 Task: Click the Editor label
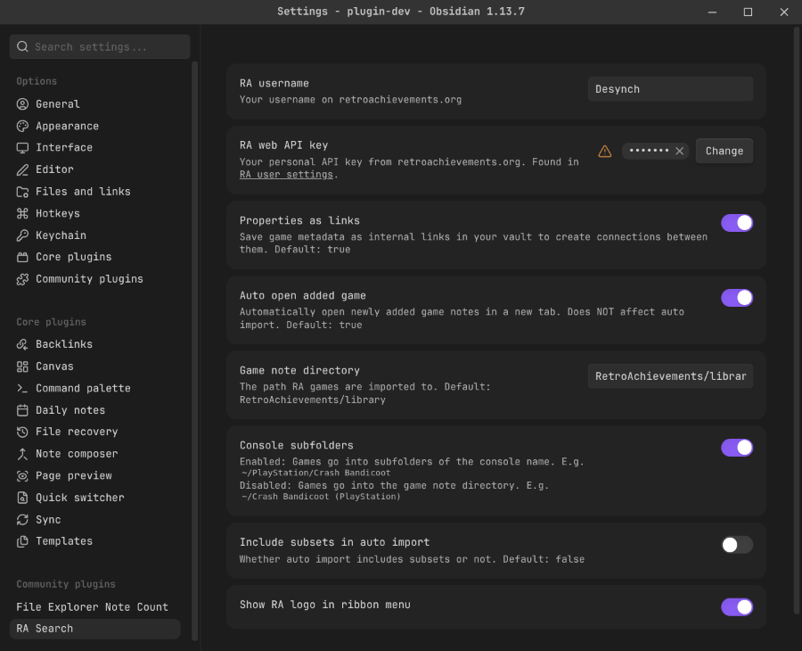54,169
